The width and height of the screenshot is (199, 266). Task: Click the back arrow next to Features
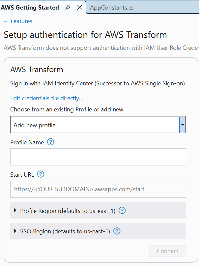[x=6, y=21]
